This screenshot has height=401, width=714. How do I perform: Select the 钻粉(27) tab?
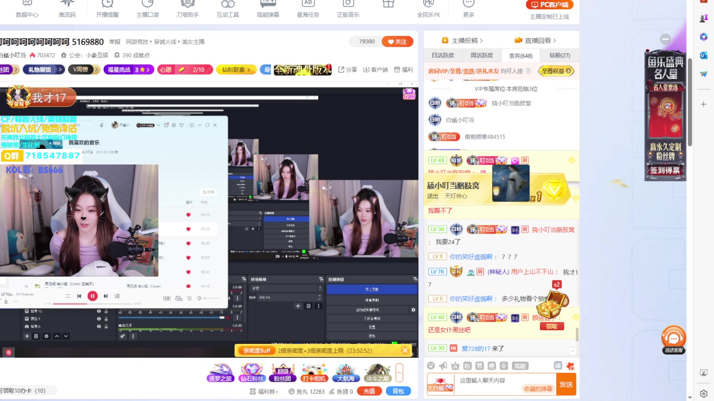click(560, 55)
